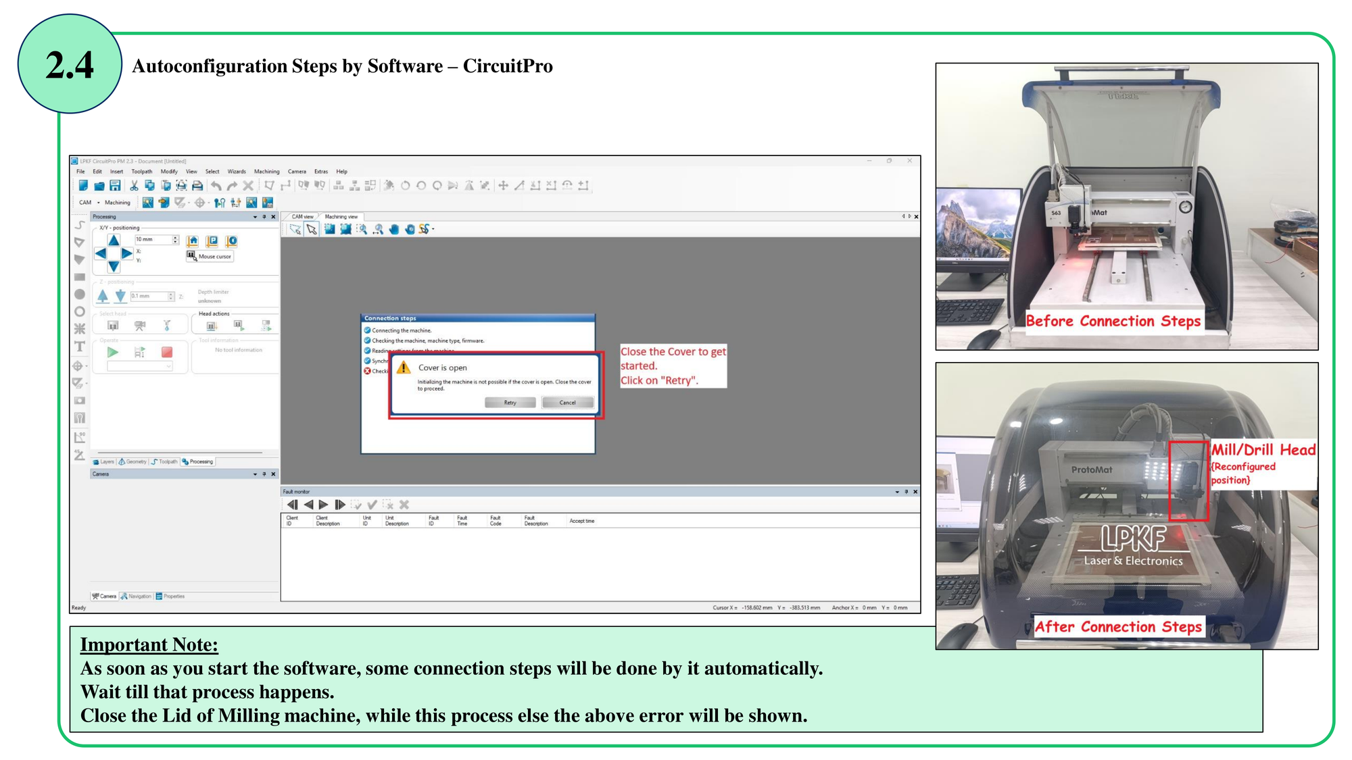This screenshot has width=1352, height=760.
Task: Adjust the 0.1 mm Z step spinner
Action: click(171, 297)
